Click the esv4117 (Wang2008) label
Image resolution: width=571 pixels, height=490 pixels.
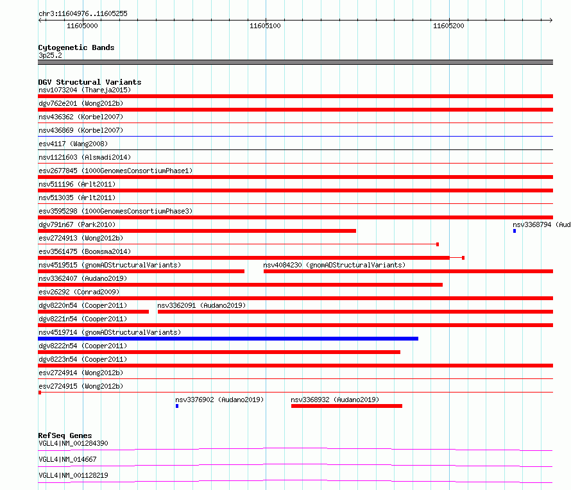pyautogui.click(x=73, y=144)
